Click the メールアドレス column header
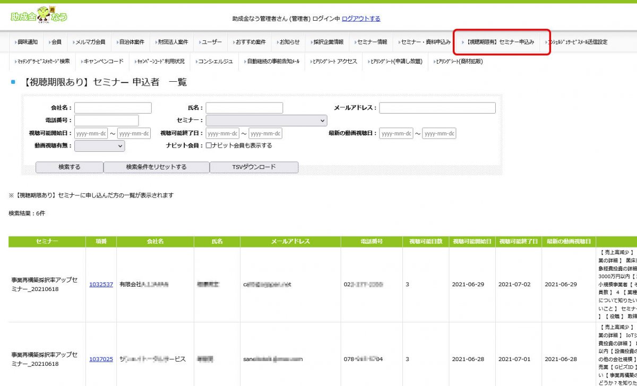This screenshot has height=386, width=637. 290,242
